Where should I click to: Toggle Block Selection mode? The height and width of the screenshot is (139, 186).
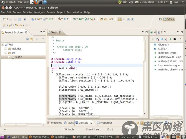click(x=128, y=19)
